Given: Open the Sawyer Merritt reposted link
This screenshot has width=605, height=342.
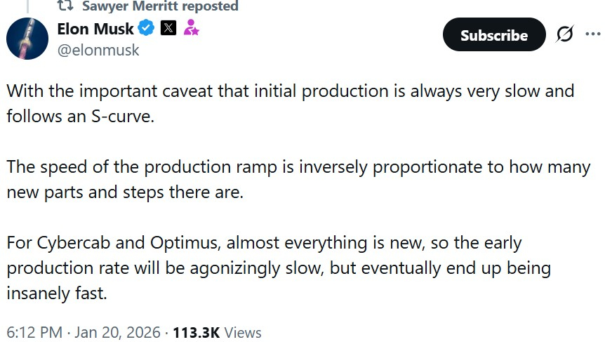Looking at the screenshot, I should 160,6.
